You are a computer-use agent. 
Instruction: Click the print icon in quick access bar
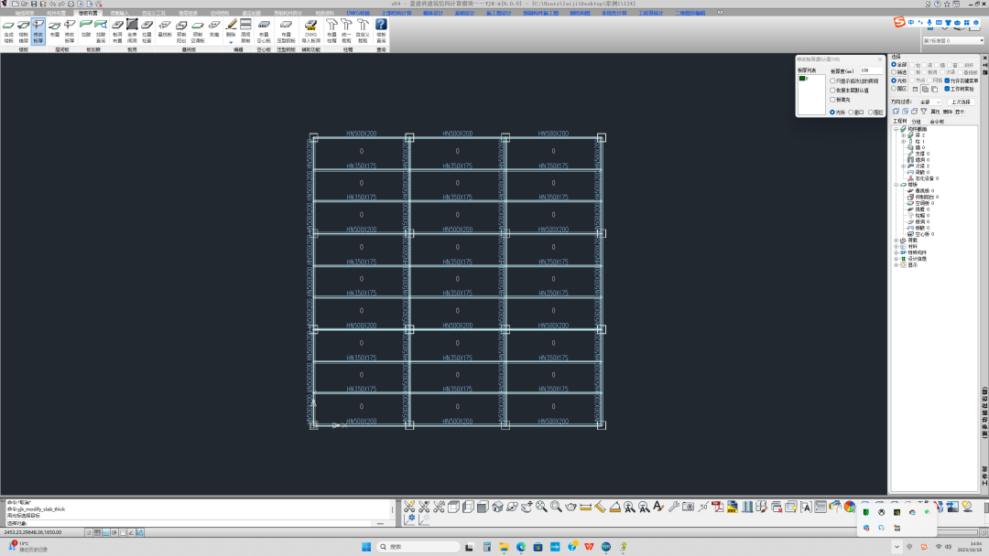pos(71,4)
